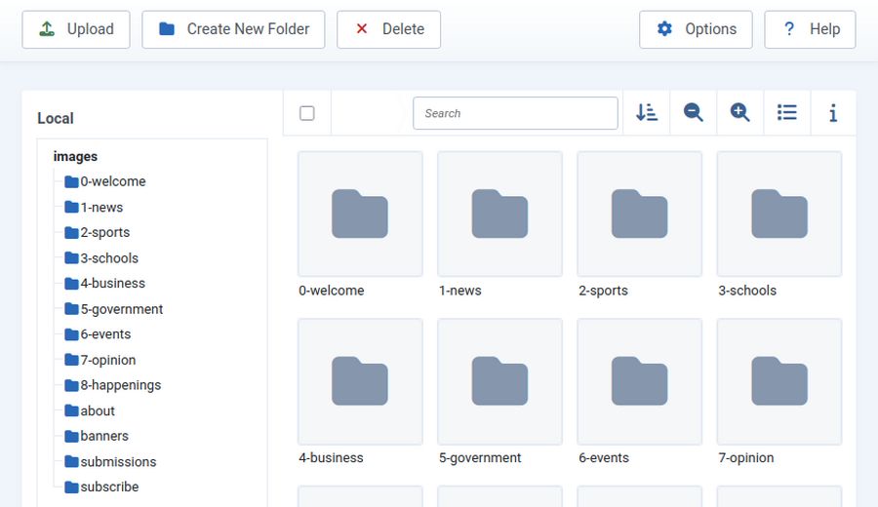This screenshot has height=507, width=878.
Task: Decrease thumbnail size with zoom-out icon
Action: (x=693, y=113)
